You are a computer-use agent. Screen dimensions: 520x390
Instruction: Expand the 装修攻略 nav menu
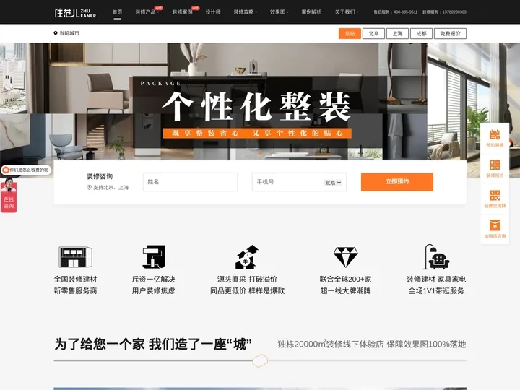pyautogui.click(x=245, y=12)
